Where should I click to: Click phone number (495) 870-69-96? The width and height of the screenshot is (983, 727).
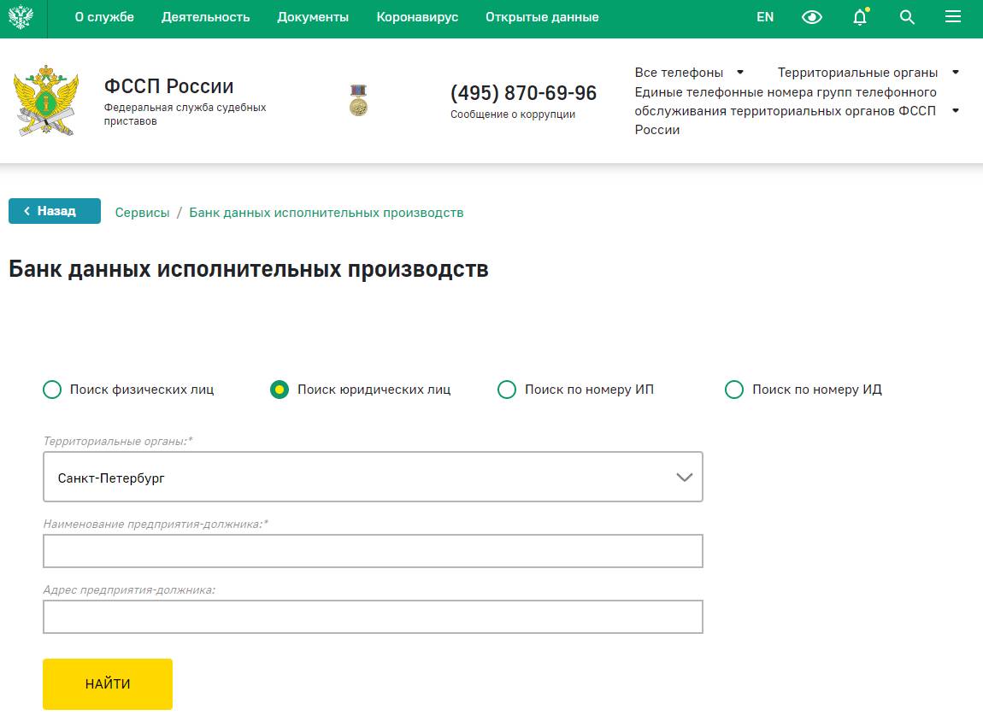tap(523, 93)
